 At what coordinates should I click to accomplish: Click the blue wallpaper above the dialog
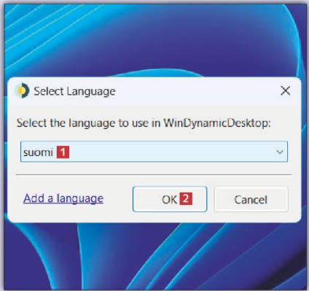pos(154,39)
